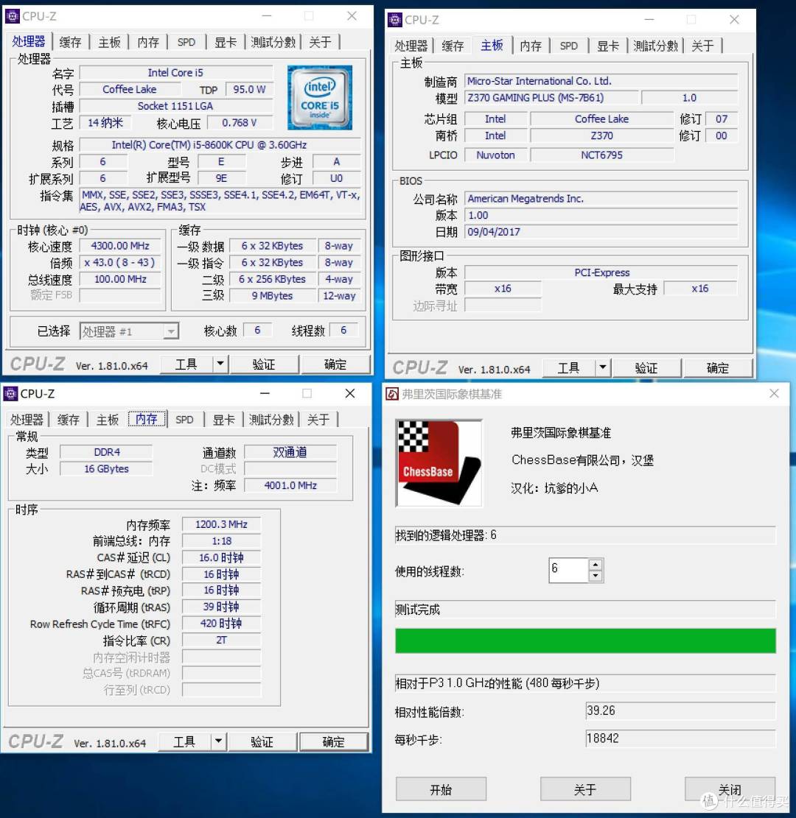Decrease thread count with the down spinner
The height and width of the screenshot is (818, 796).
pyautogui.click(x=596, y=576)
